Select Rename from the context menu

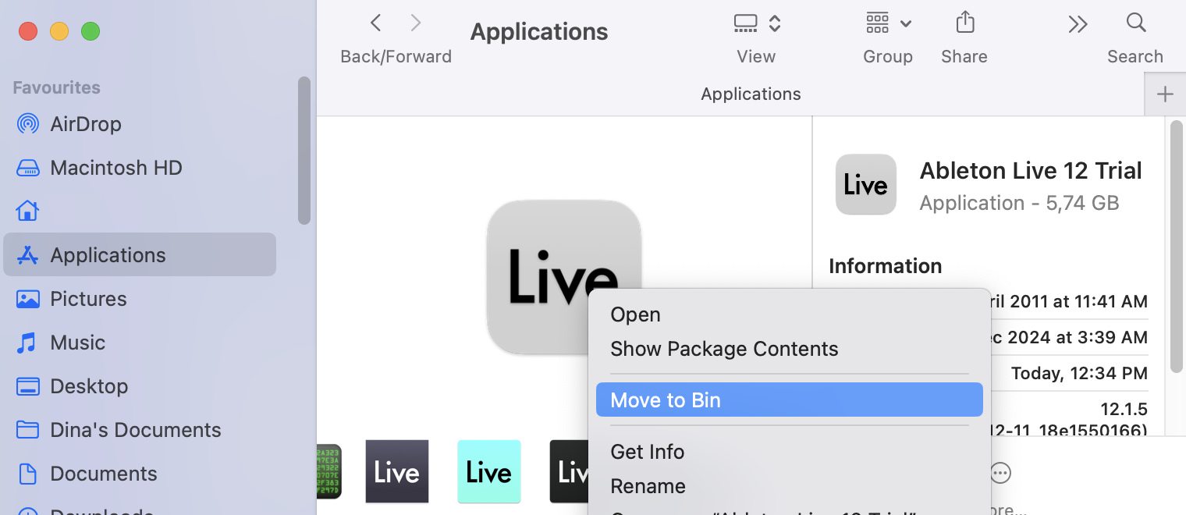click(x=648, y=486)
